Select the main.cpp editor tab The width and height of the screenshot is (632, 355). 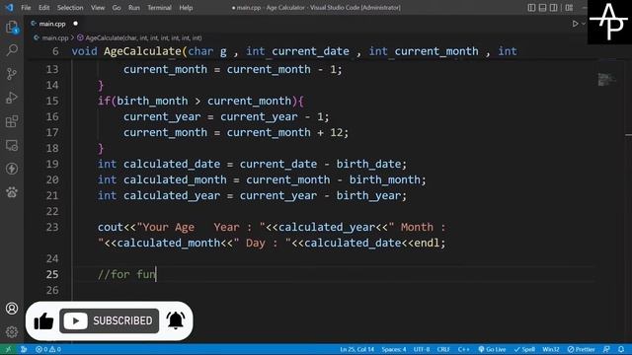pos(52,24)
